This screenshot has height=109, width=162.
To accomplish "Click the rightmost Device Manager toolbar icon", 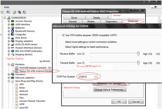I will [x=24, y=12].
